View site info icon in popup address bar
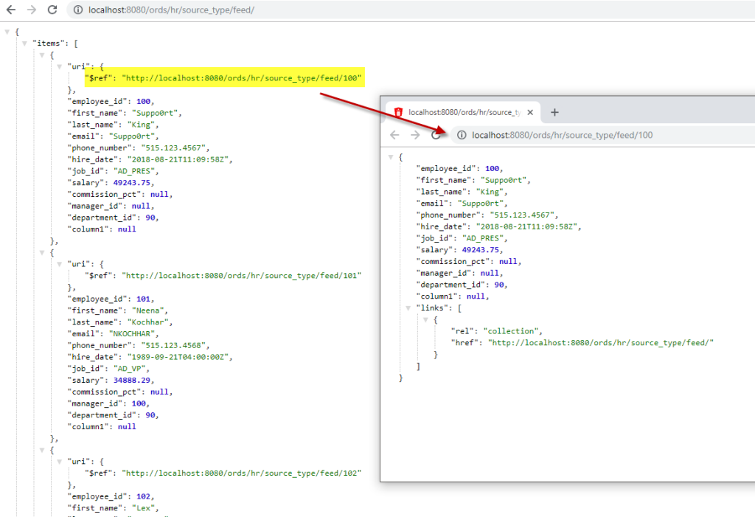The image size is (755, 517). pos(462,135)
